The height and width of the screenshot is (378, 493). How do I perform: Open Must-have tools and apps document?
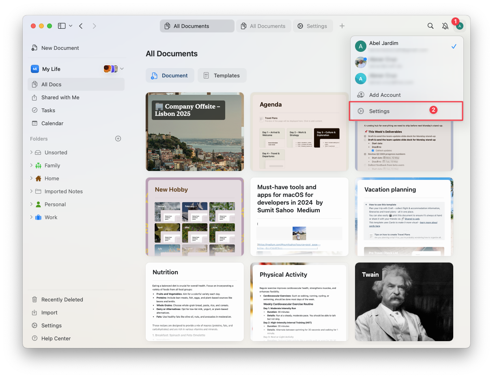pyautogui.click(x=299, y=217)
